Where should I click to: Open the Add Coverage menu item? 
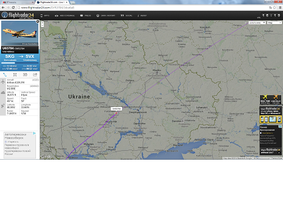[x=65, y=15]
